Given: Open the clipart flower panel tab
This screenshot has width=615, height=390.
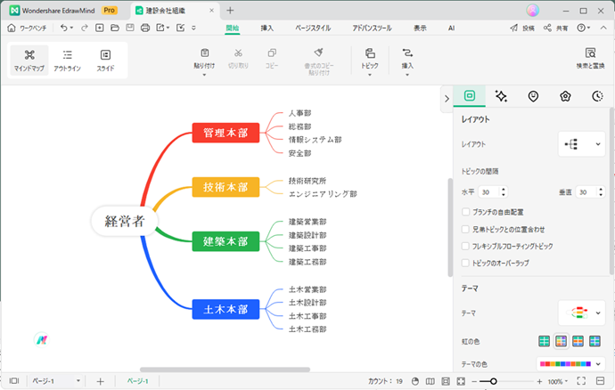Looking at the screenshot, I should coord(565,96).
